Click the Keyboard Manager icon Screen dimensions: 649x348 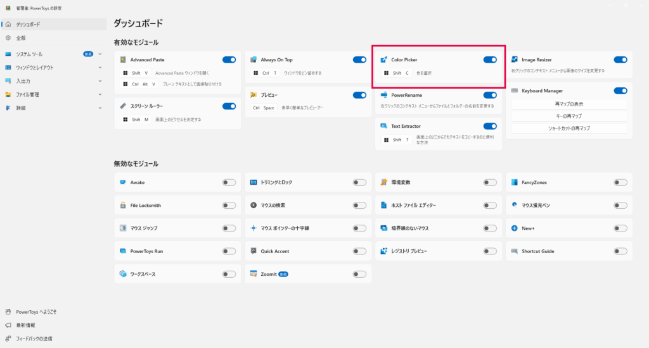[515, 90]
